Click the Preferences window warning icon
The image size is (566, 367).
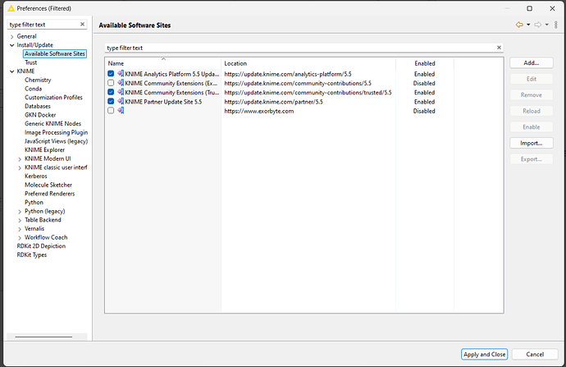[x=11, y=8]
